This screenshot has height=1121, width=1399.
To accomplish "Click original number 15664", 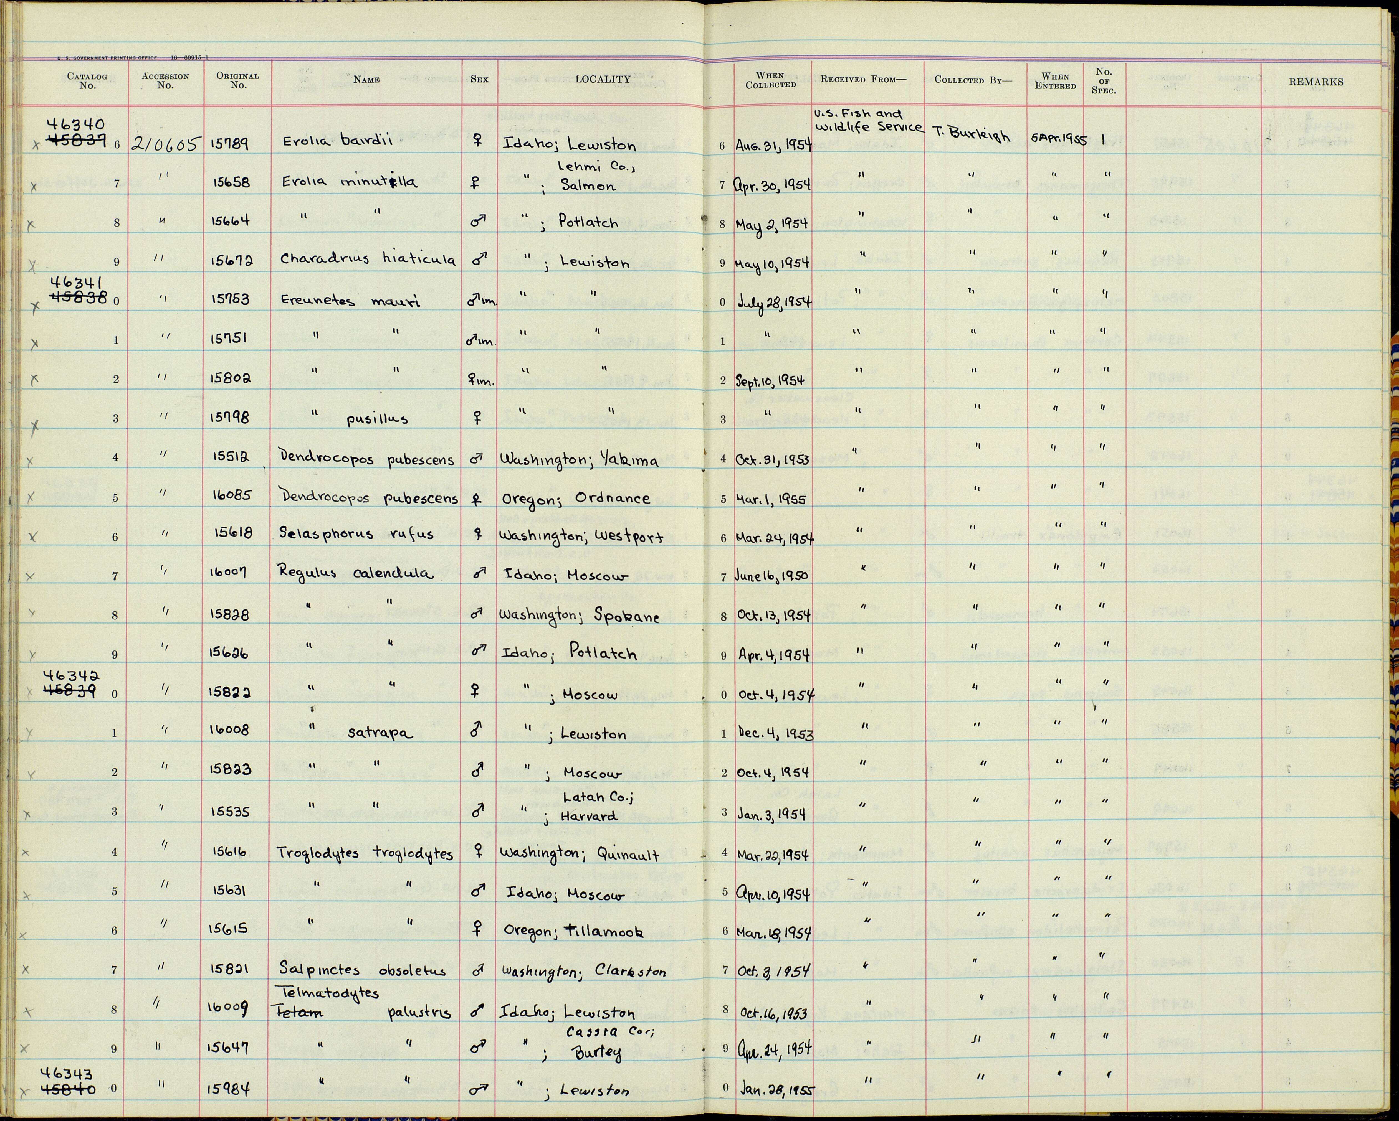I will (x=230, y=221).
